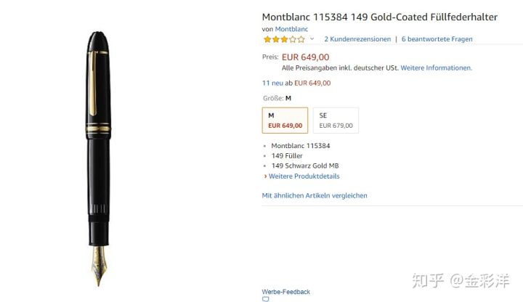Screen dimensions: 523x302
Task: Go to 6 beantwortete Fragen
Action: pyautogui.click(x=437, y=39)
